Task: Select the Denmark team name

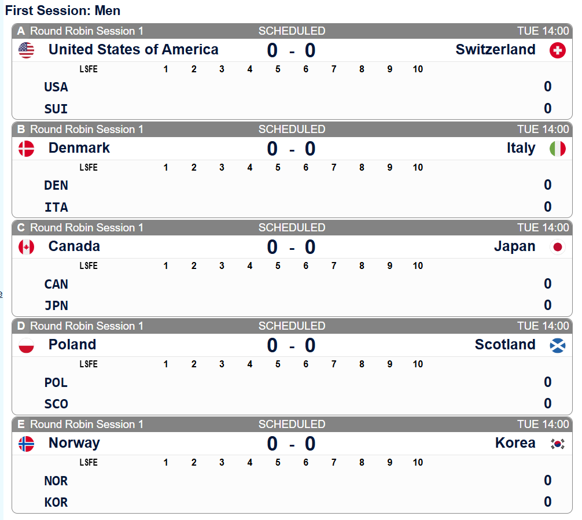Action: pos(79,148)
